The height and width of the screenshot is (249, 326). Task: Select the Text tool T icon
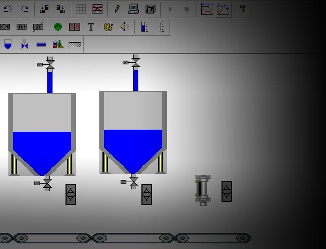coord(91,27)
